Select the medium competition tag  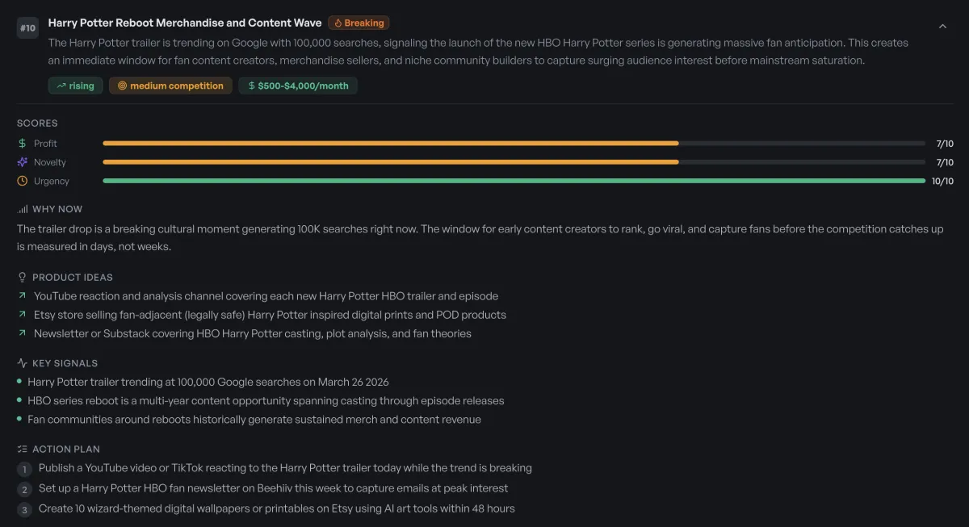(170, 86)
